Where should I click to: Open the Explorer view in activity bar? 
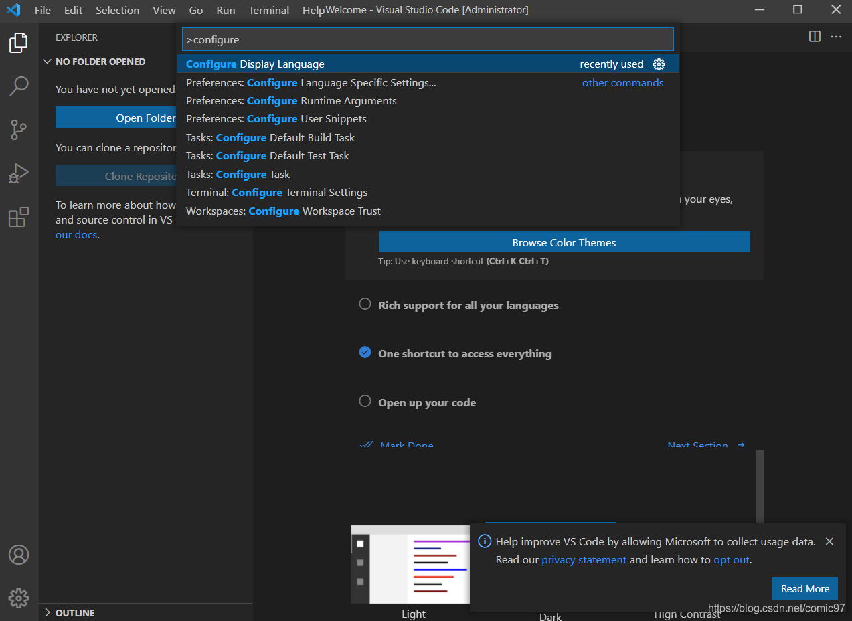pyautogui.click(x=19, y=43)
